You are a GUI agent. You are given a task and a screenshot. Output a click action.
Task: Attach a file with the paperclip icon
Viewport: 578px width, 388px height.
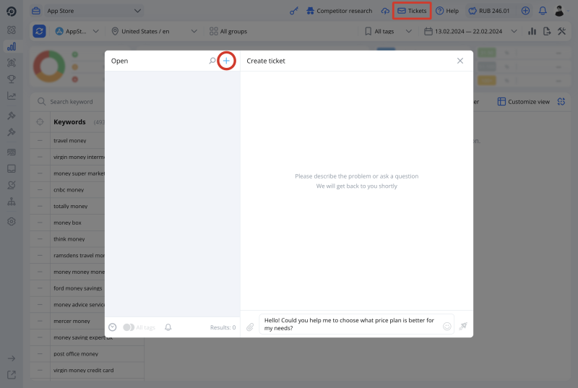[x=250, y=327]
